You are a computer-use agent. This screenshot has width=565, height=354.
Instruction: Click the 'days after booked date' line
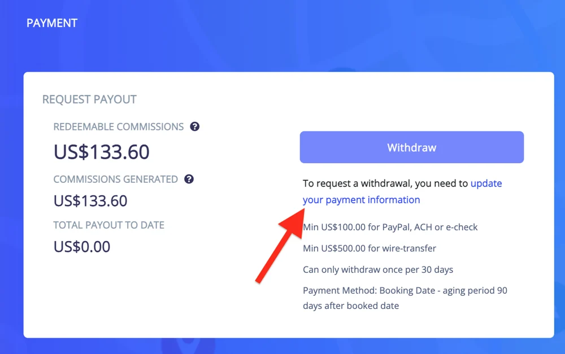point(351,306)
